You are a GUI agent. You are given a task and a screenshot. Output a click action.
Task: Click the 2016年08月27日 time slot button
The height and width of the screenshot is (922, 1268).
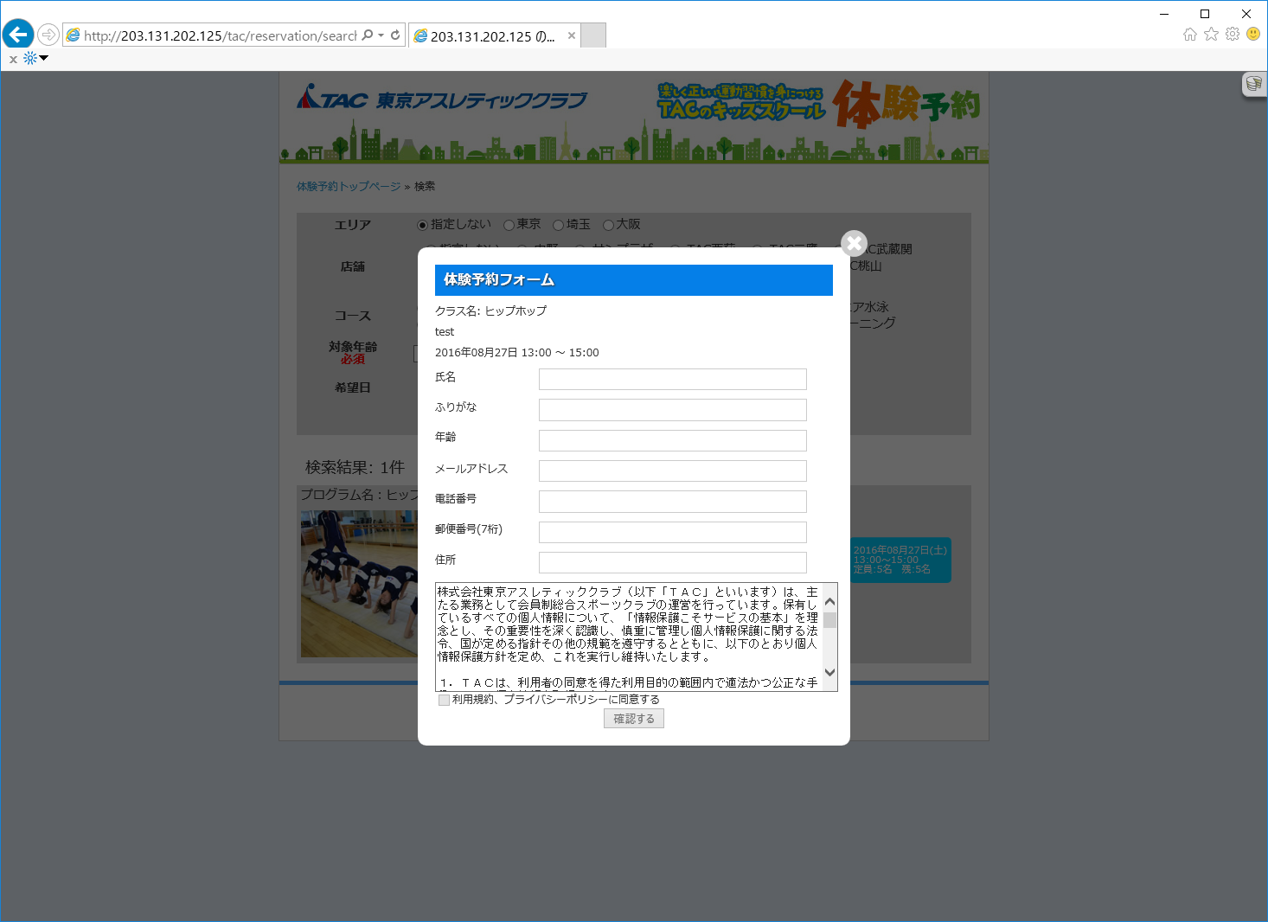900,560
